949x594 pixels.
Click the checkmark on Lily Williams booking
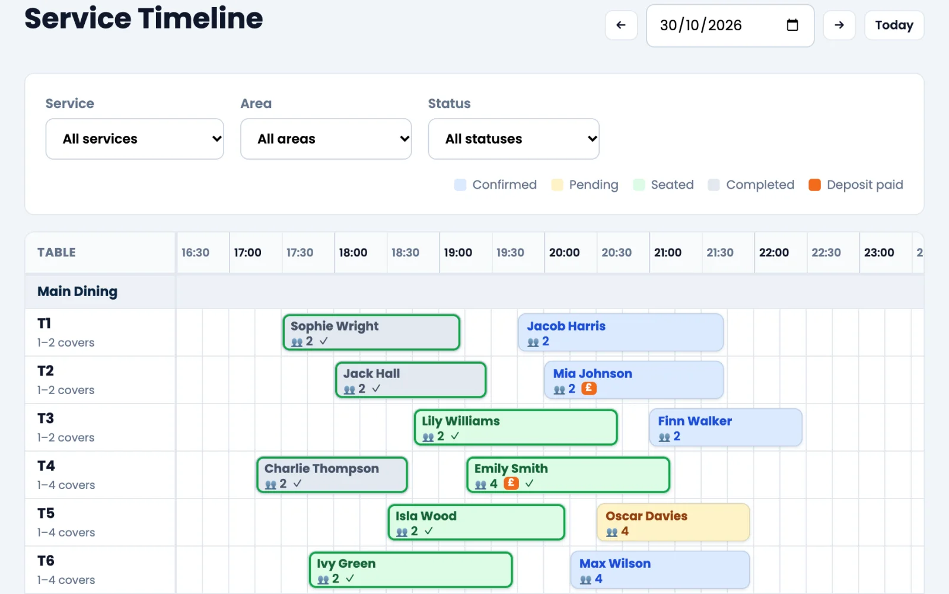point(455,436)
